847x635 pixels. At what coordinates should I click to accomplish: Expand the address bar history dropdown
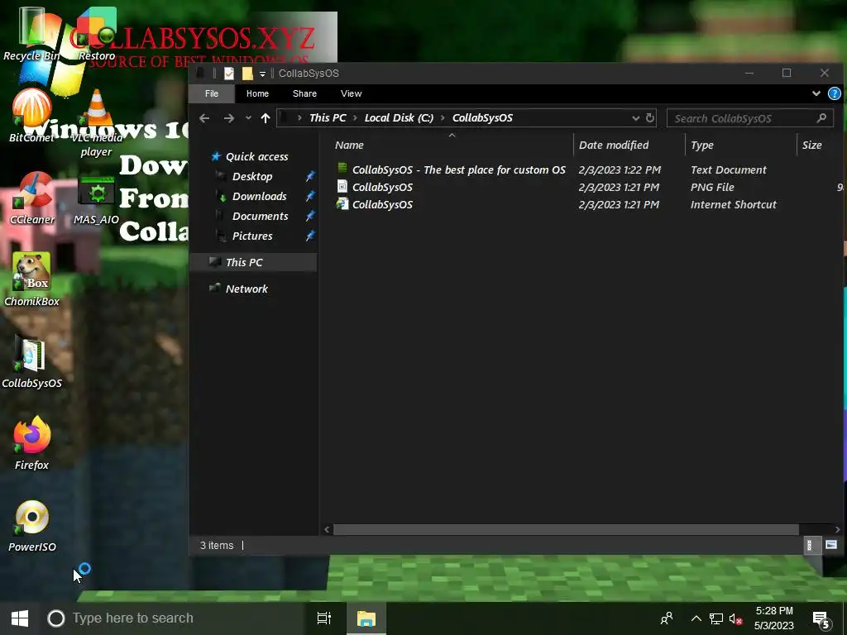(x=636, y=118)
